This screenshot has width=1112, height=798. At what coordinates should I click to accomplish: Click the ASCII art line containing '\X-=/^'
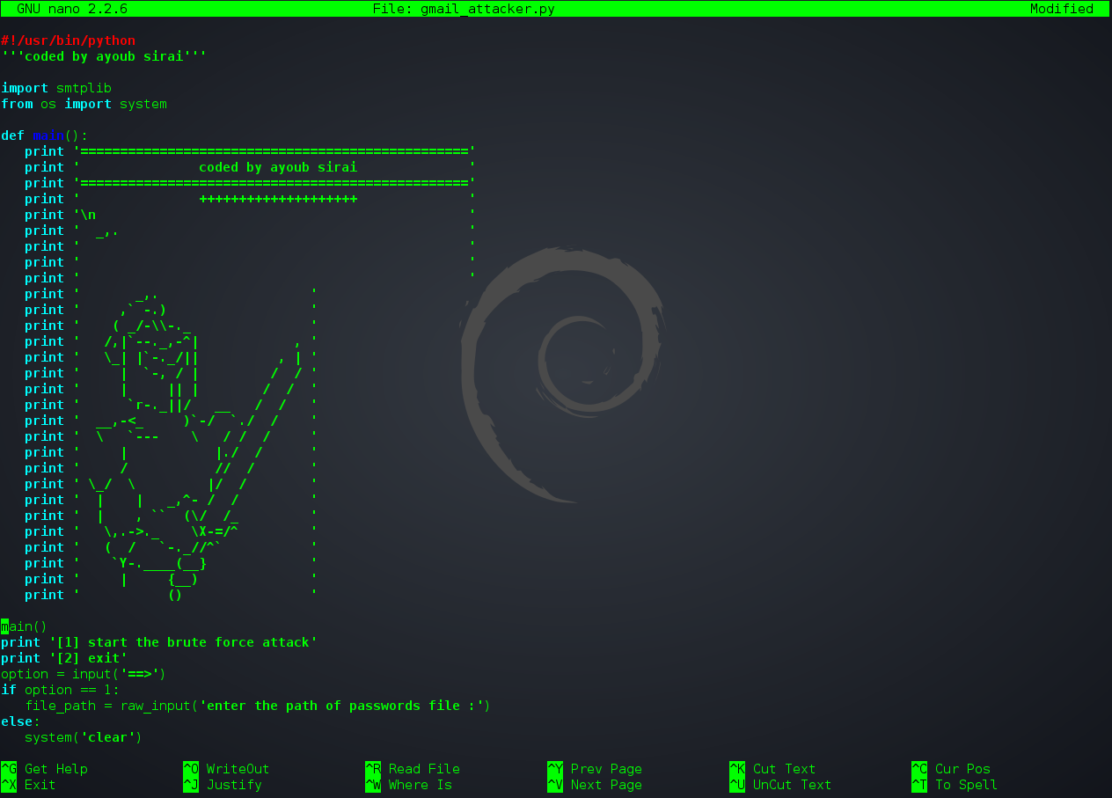click(171, 531)
